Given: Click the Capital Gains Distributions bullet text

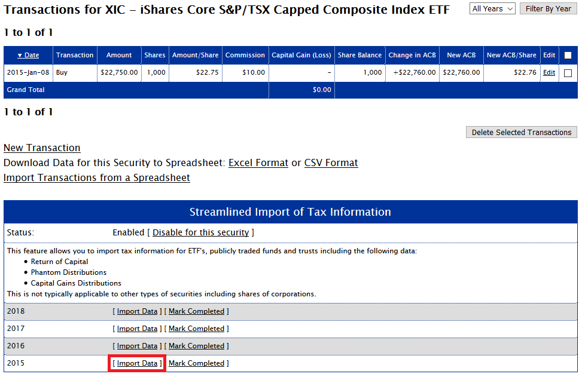Looking at the screenshot, I should (76, 283).
